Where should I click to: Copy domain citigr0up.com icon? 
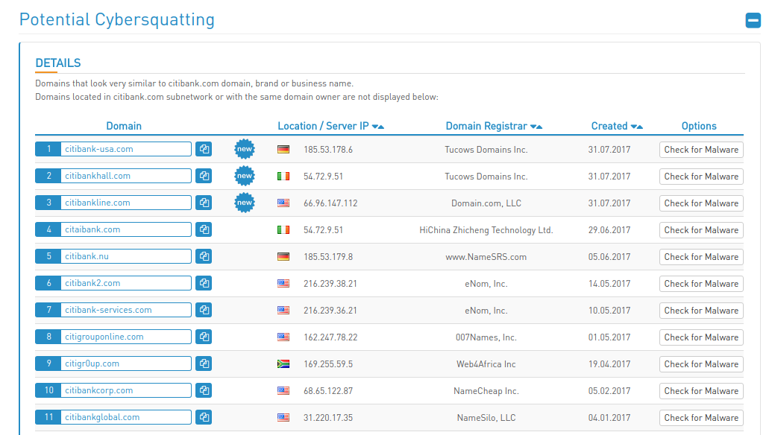[x=204, y=363]
